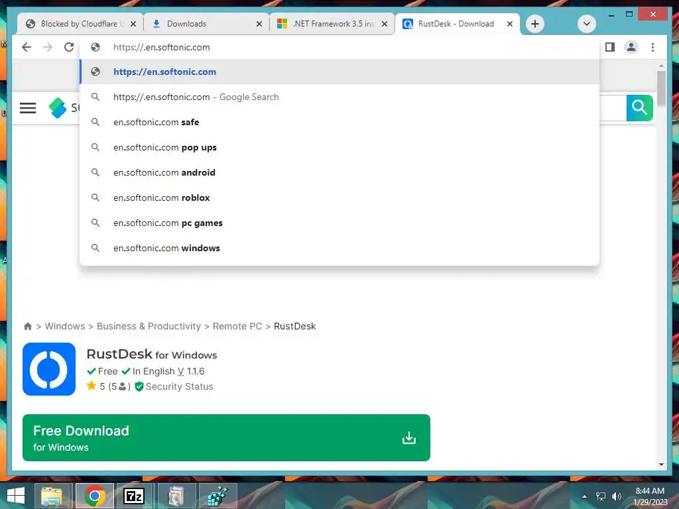Viewport: 679px width, 509px height.
Task: Click the Softonic logo icon
Action: point(58,108)
